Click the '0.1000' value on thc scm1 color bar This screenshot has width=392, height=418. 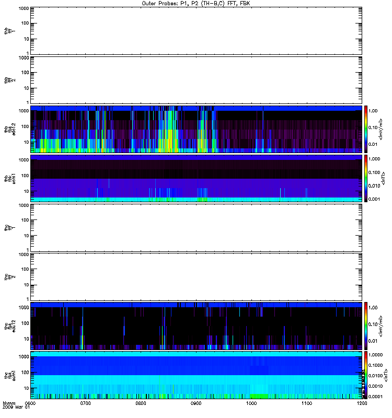pos(375,365)
